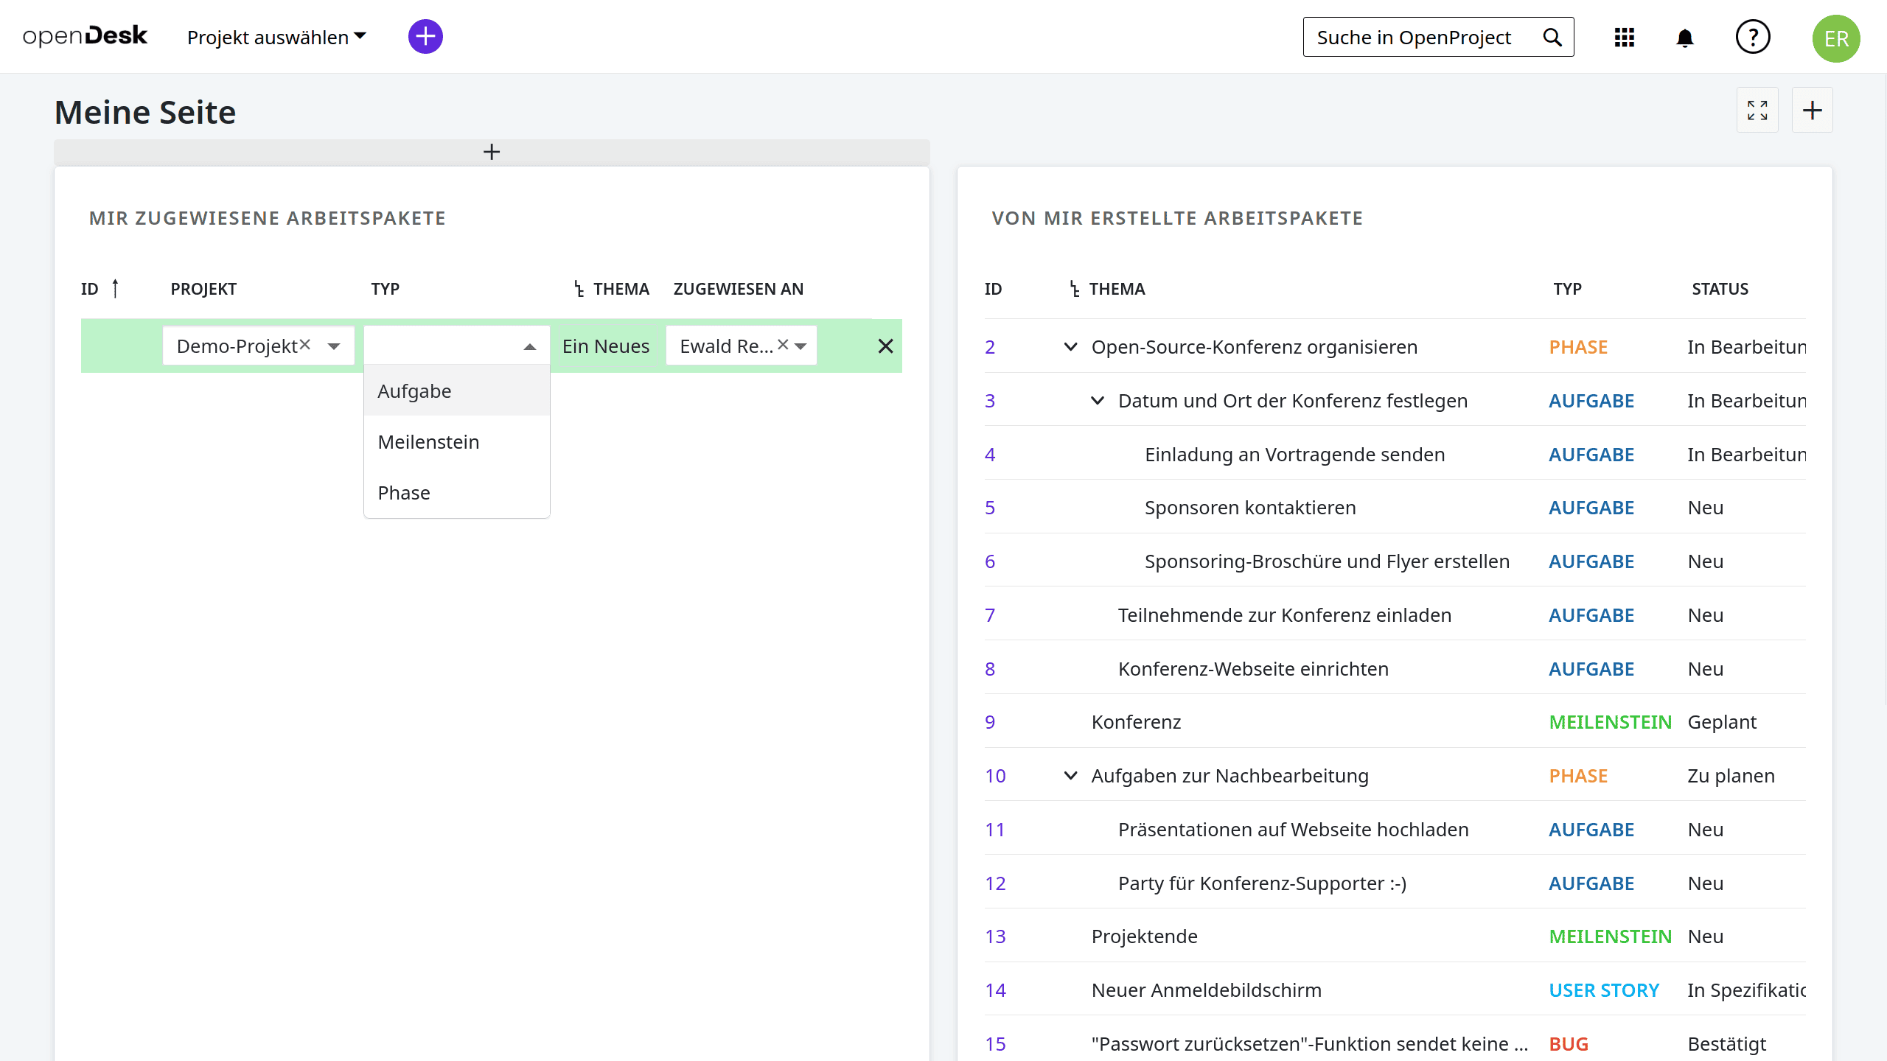1887x1061 pixels.
Task: Open the apps grid menu
Action: [x=1625, y=38]
